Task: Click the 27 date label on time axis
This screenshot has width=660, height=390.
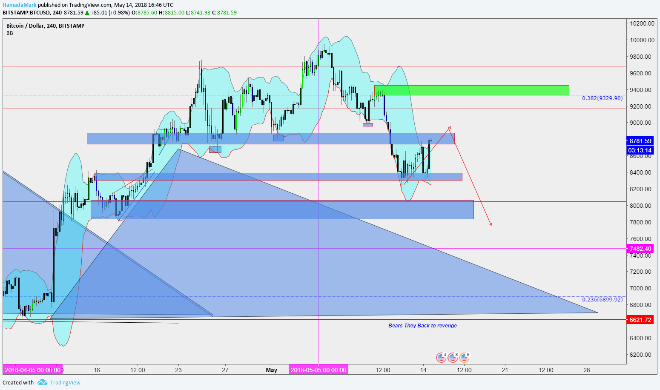Action: point(225,370)
